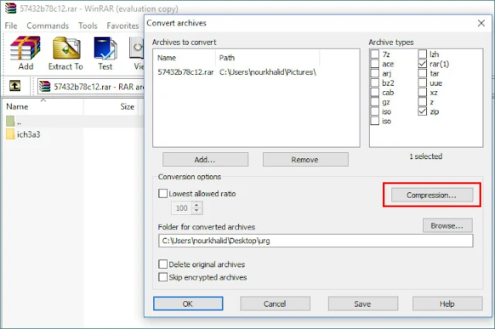The image size is (495, 329).
Task: Click the Path column header in dialog list
Action: (x=268, y=58)
